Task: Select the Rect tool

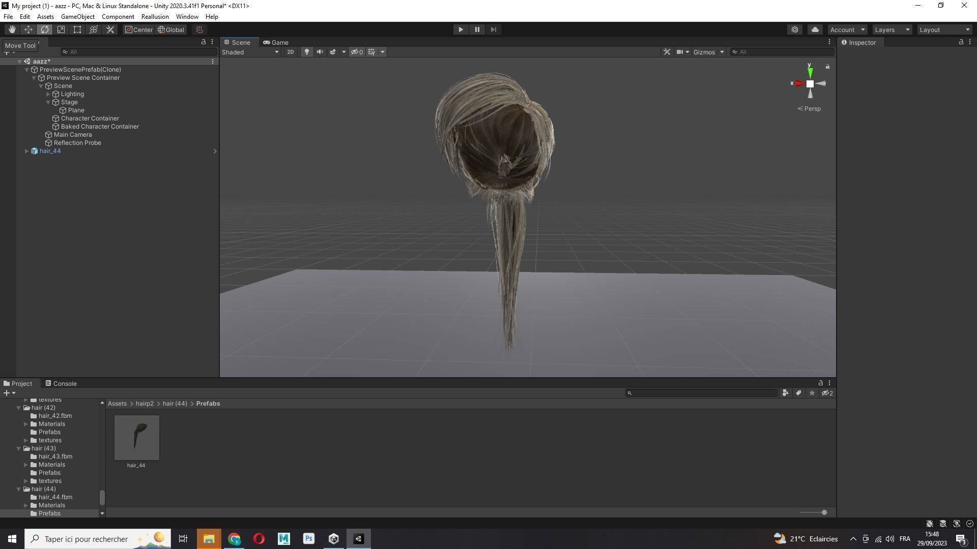Action: point(77,29)
